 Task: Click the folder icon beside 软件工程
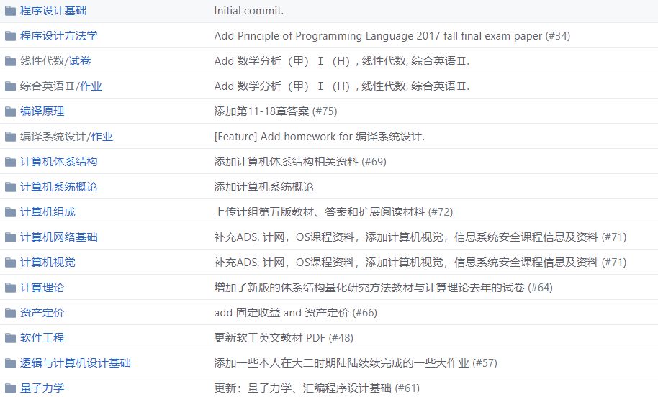coord(10,338)
